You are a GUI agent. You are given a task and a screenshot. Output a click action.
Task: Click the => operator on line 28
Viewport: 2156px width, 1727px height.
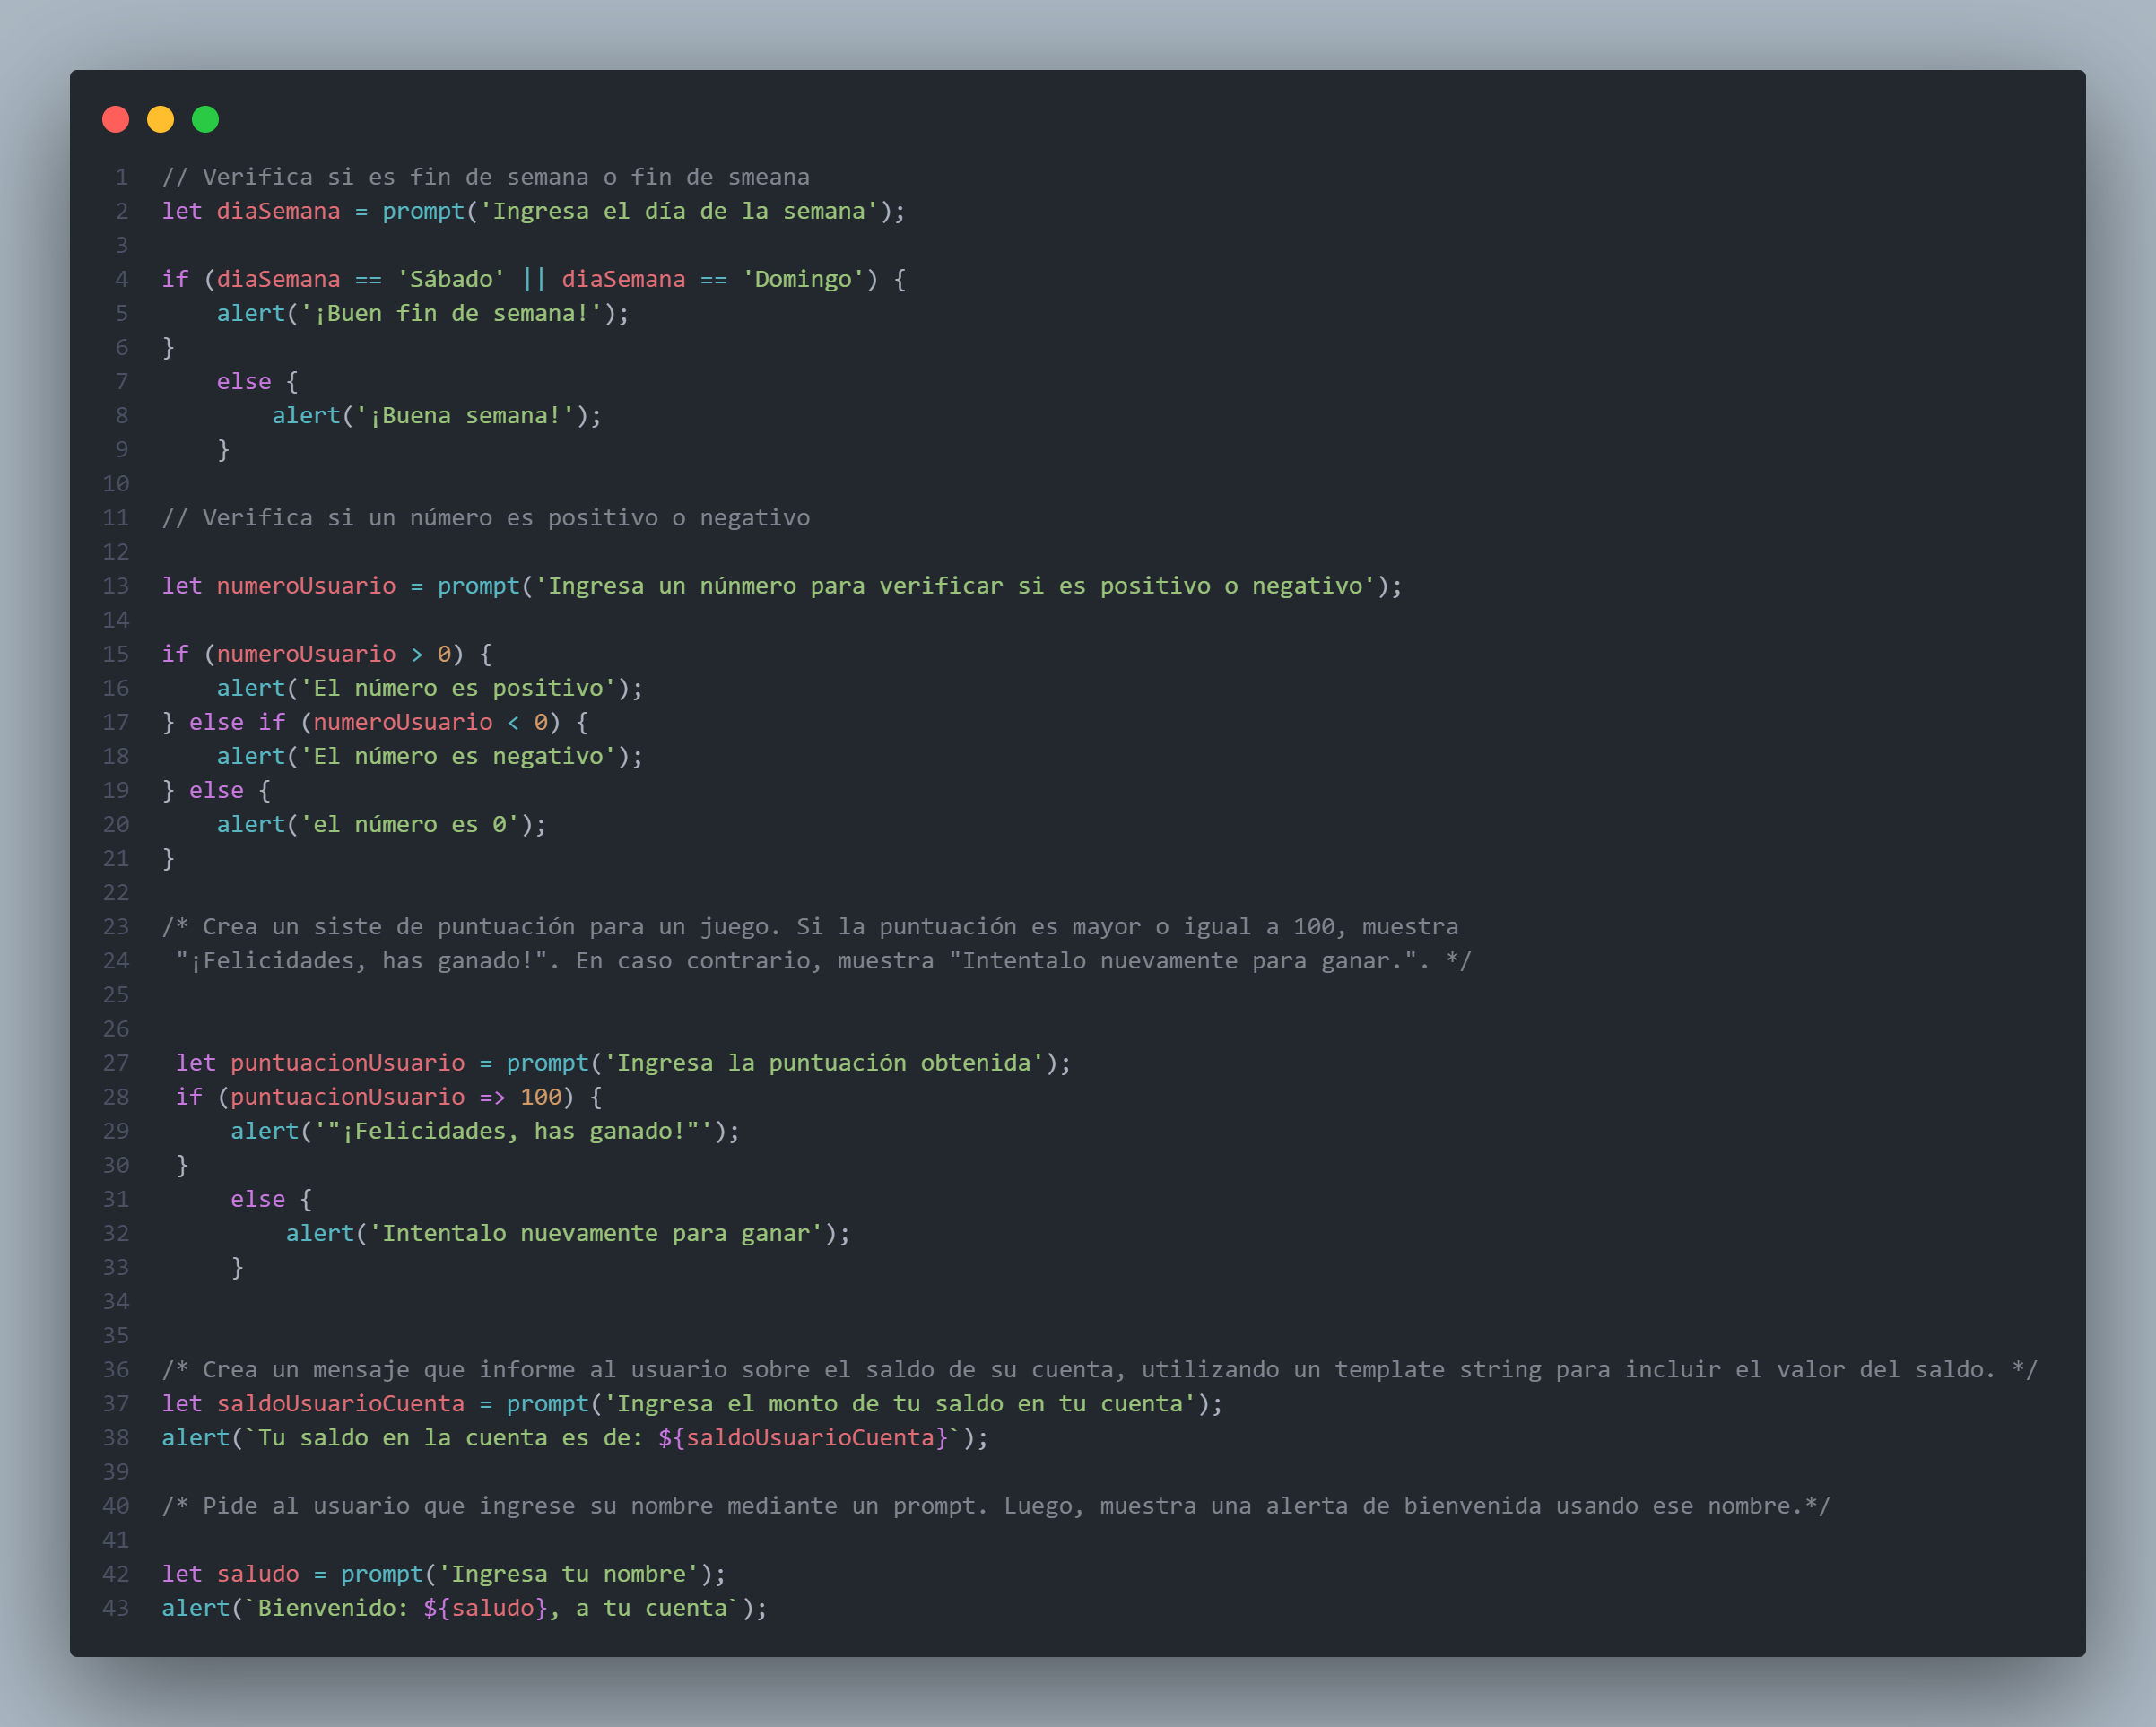tap(492, 1097)
